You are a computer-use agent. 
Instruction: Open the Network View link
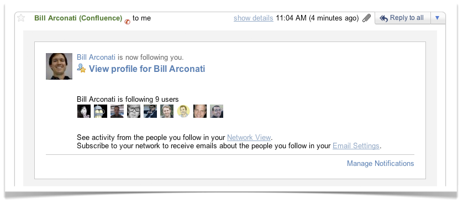pos(249,137)
